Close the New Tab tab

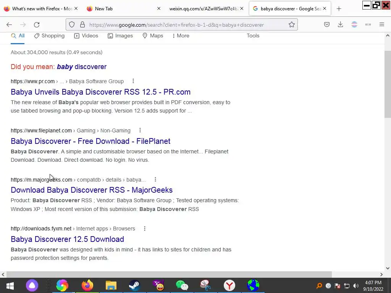click(x=158, y=8)
